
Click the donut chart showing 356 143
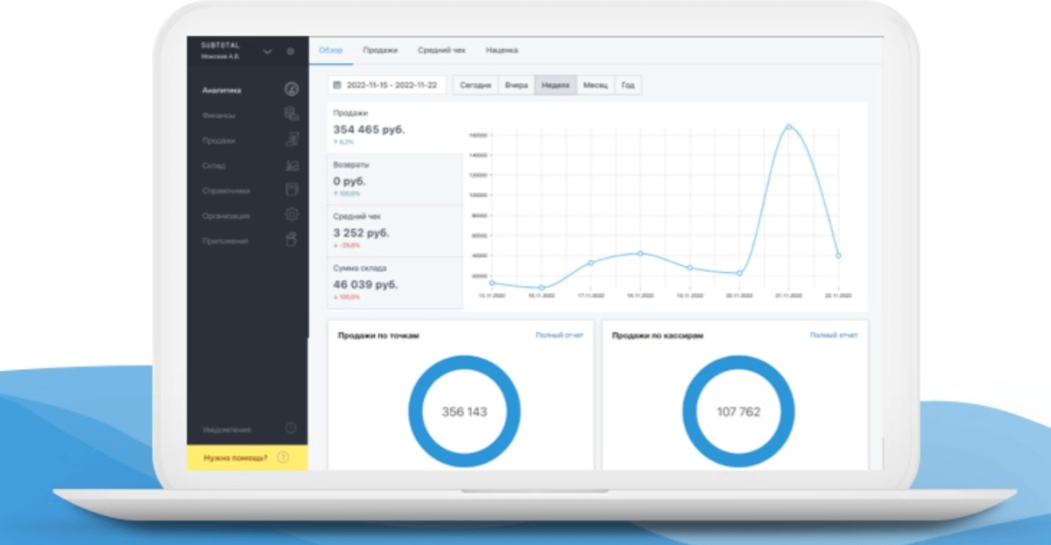[464, 411]
